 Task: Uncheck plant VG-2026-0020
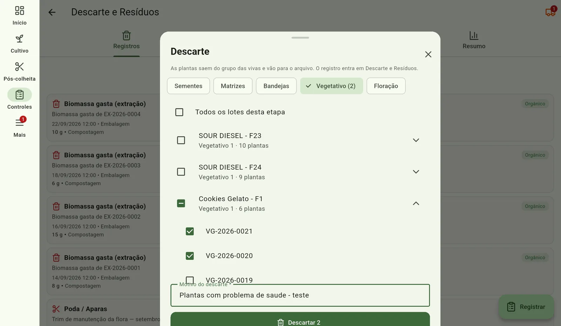[x=190, y=256]
